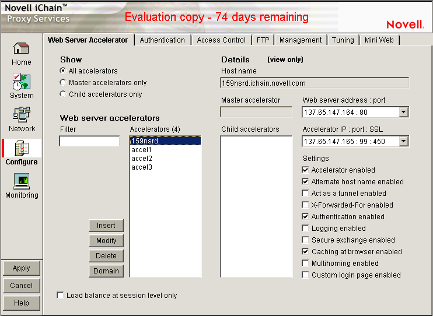433x316 pixels.
Task: Select the Configure section icon
Action: click(21, 148)
